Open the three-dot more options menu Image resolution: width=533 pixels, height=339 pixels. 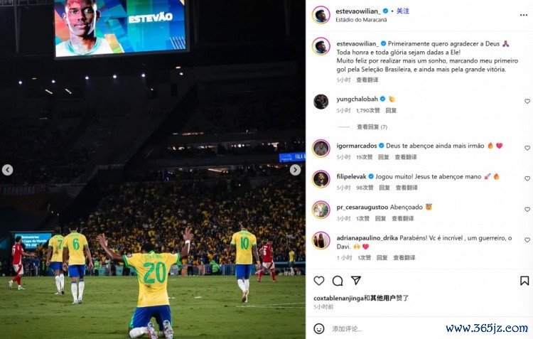[x=524, y=16]
